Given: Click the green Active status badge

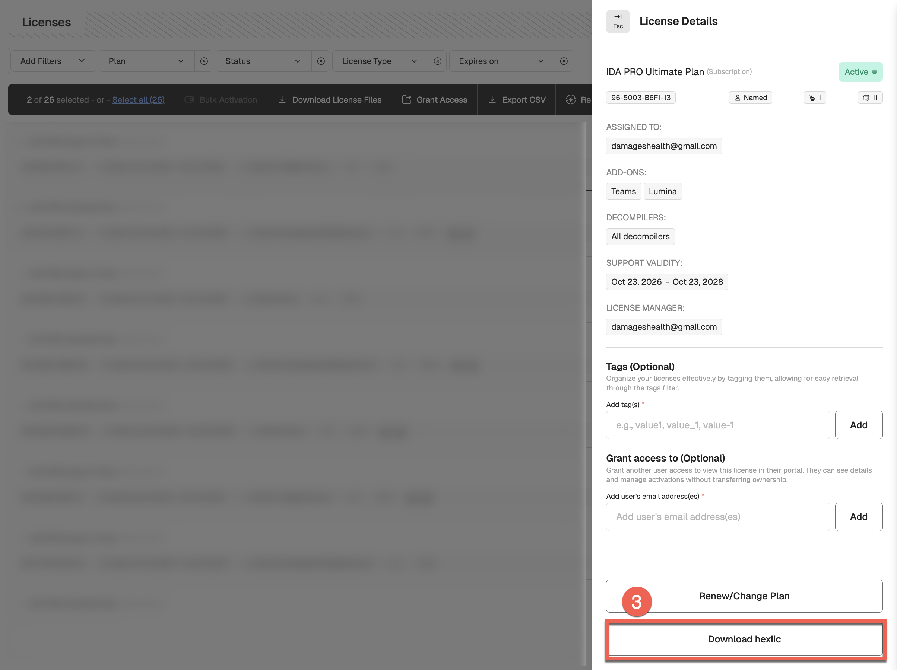Looking at the screenshot, I should click(x=860, y=72).
